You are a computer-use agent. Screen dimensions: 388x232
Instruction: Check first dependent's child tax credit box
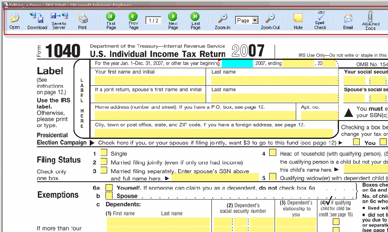(x=336, y=221)
